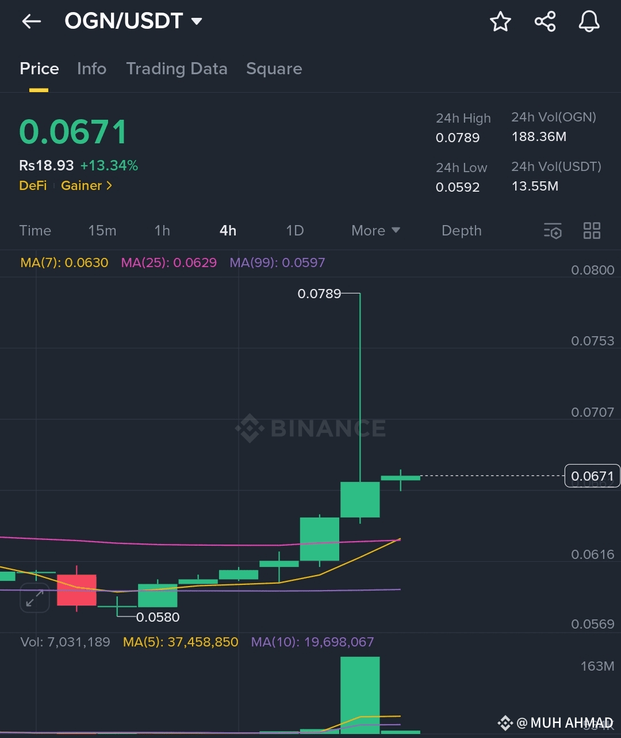
Task: Tap the 24h High value 0.0789
Action: coord(458,138)
